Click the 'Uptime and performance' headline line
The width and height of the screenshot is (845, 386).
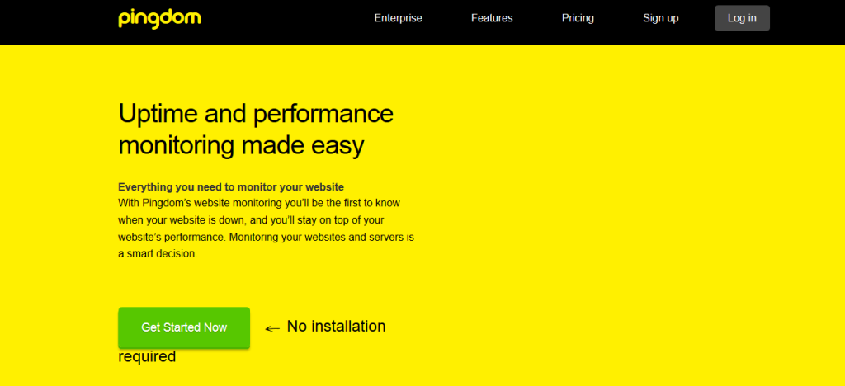(x=256, y=113)
